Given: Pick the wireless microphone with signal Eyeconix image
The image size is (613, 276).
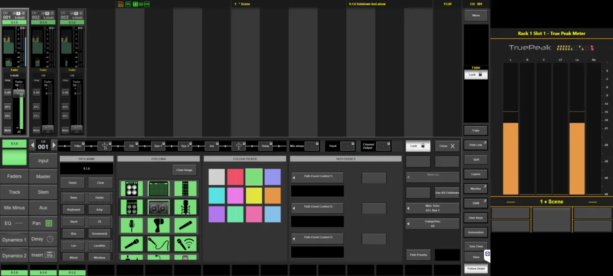Looking at the screenshot, I should 185,244.
